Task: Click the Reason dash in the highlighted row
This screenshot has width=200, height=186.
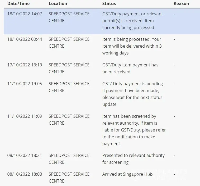Action: click(x=174, y=14)
